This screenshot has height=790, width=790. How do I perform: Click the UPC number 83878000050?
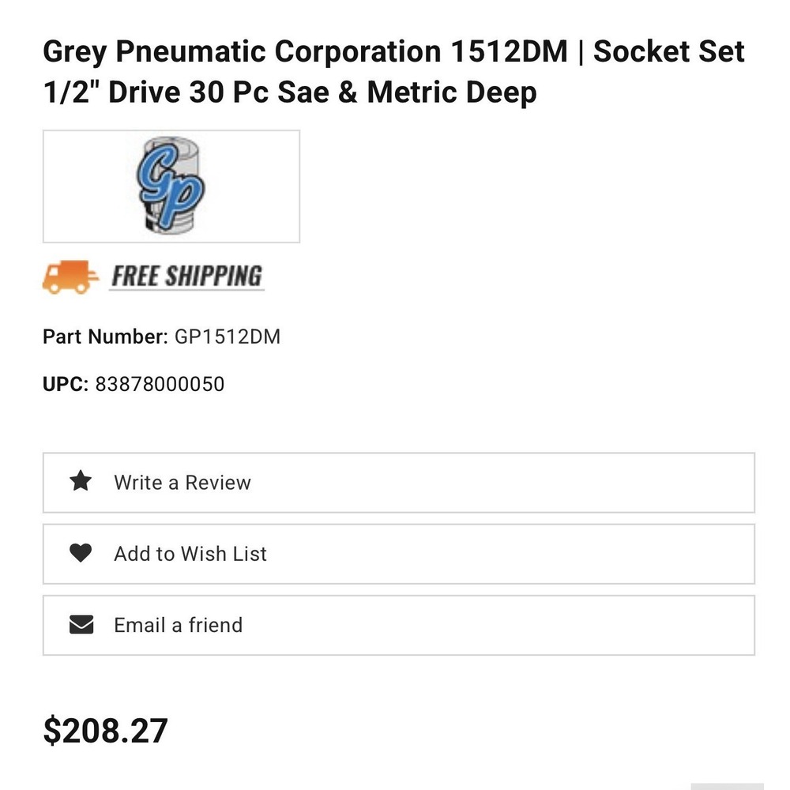point(160,384)
